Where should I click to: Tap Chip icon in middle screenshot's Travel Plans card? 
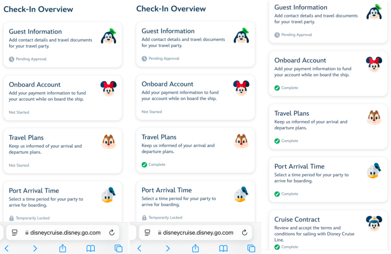241,141
